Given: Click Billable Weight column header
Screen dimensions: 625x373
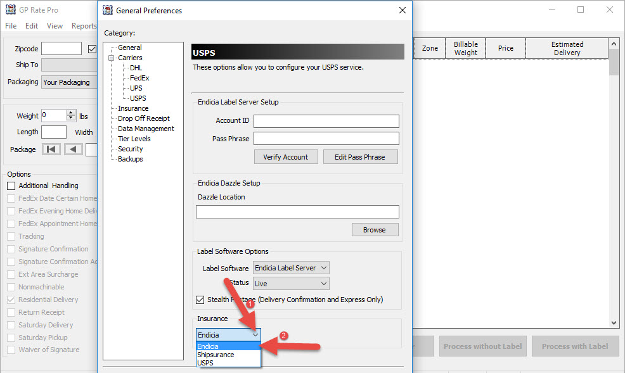Looking at the screenshot, I should coord(465,49).
